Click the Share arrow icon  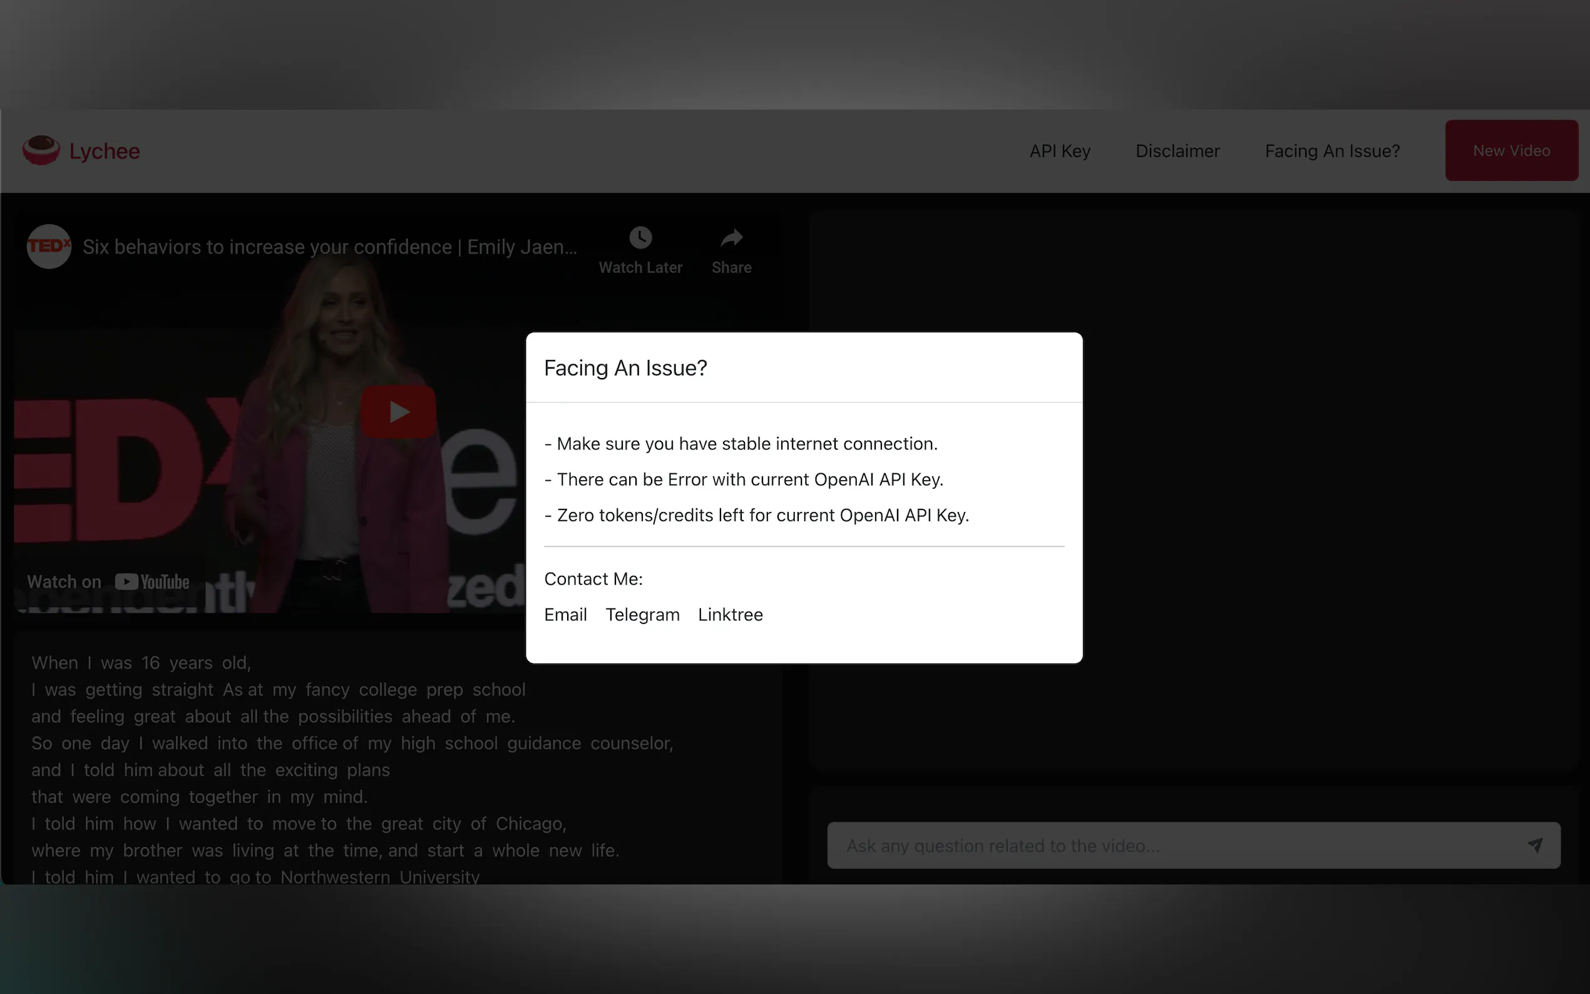[x=731, y=238]
